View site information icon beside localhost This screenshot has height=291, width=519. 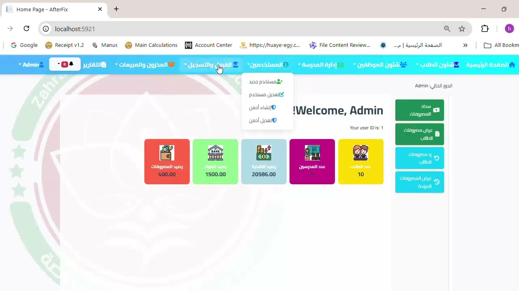(46, 29)
